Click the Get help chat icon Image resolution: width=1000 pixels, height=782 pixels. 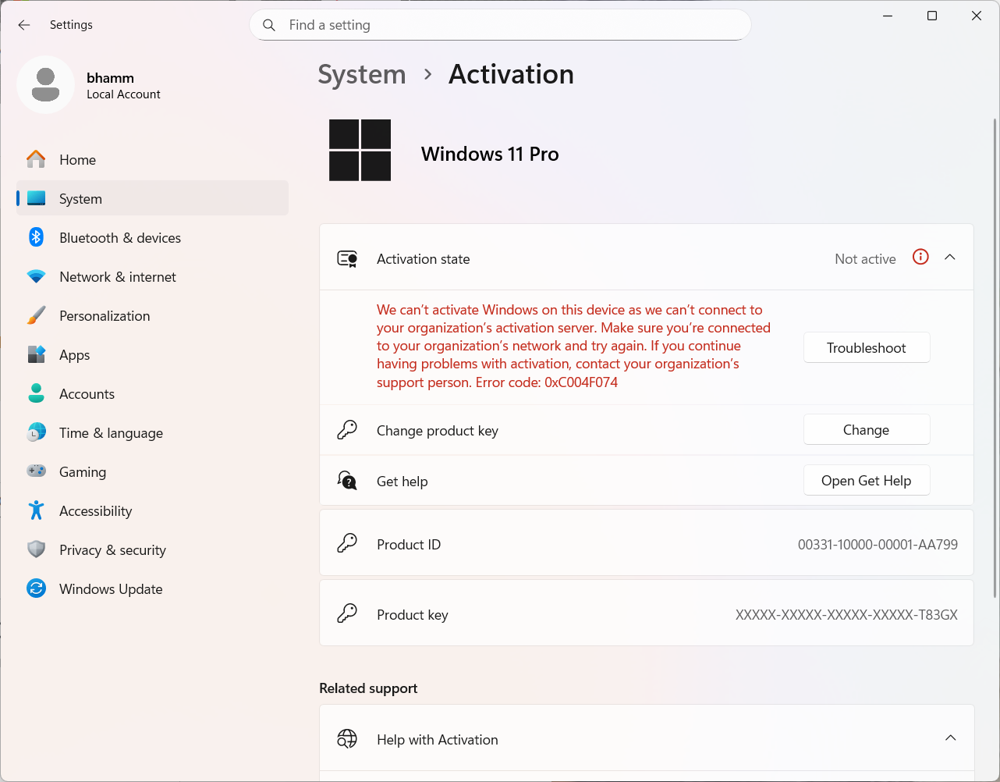347,481
